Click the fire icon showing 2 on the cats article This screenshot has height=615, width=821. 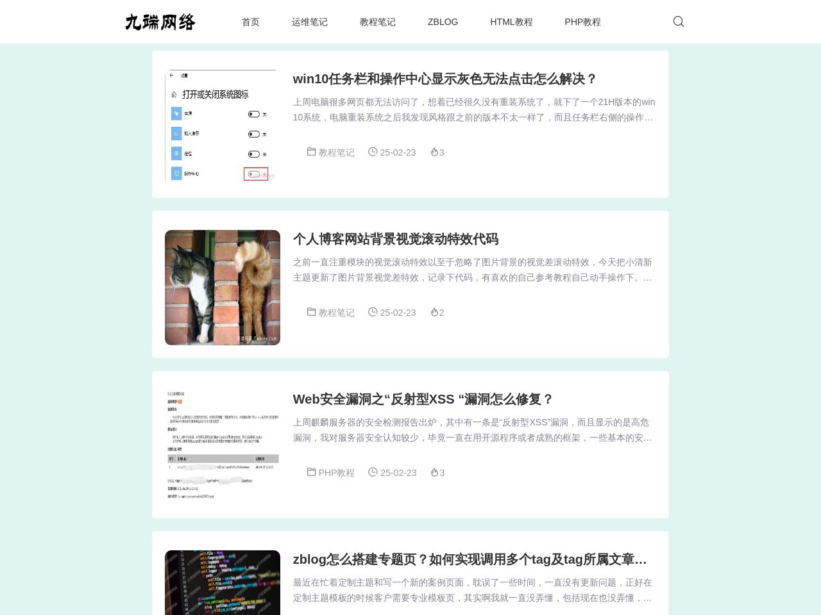click(434, 312)
